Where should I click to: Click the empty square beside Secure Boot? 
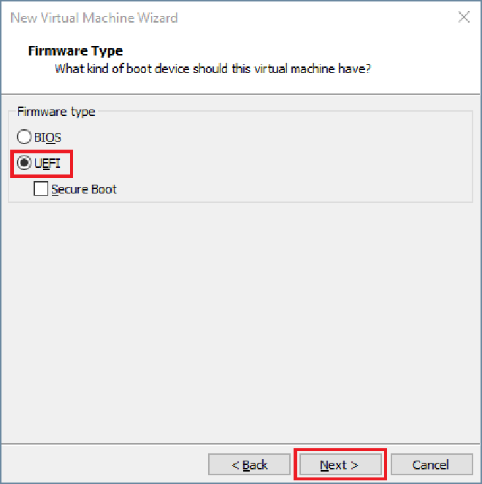pos(41,189)
